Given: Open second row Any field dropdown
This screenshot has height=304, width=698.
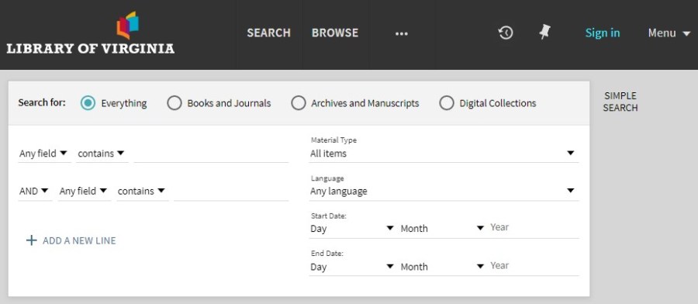Looking at the screenshot, I should pyautogui.click(x=84, y=192).
